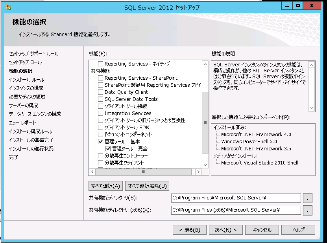Uncheck 管理ツール - 完全 checkbox
Viewport: 327px width, 243px height.
click(x=108, y=148)
